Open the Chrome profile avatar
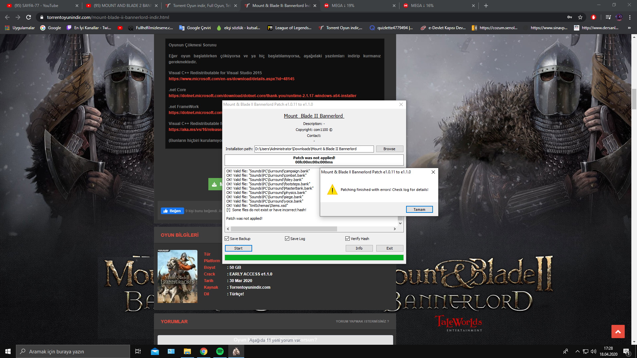This screenshot has width=637, height=358. (619, 17)
